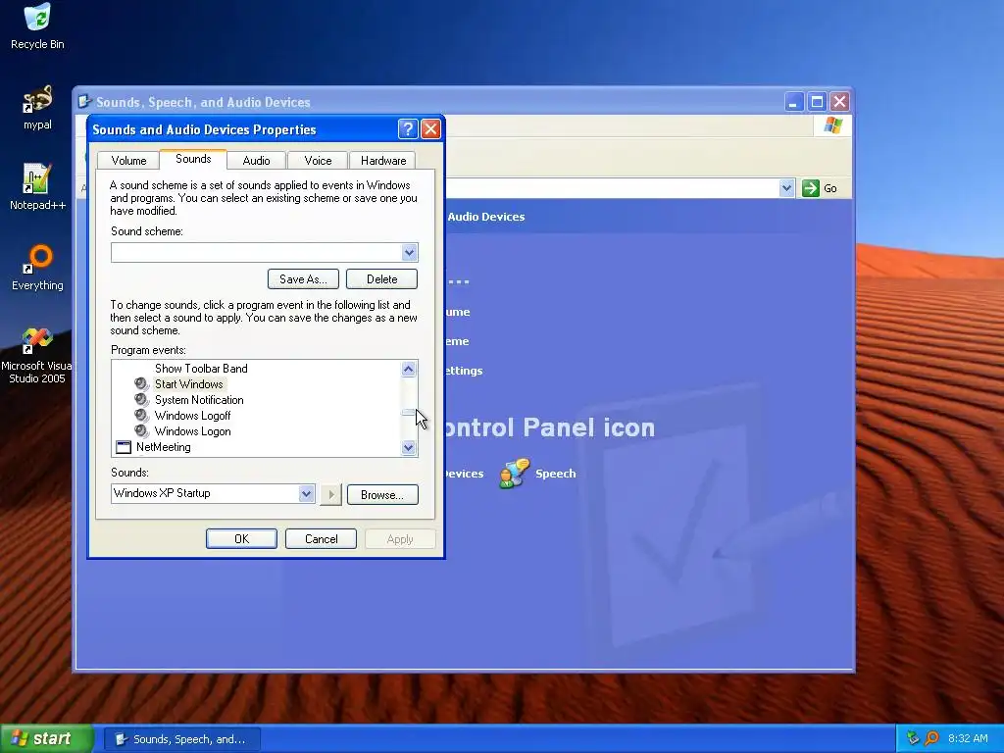Confirm with the OK button
Viewport: 1004px width, 753px height.
[241, 539]
